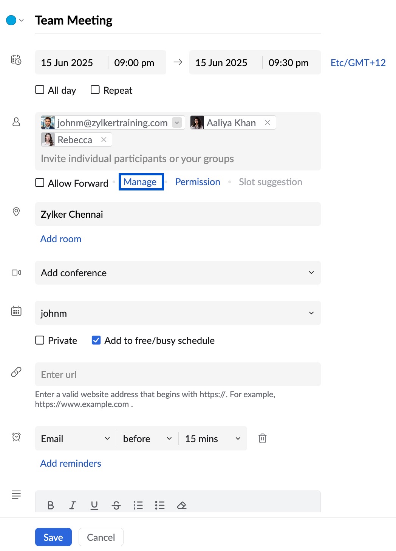
Task: Click the Enter url input field
Action: pos(178,374)
